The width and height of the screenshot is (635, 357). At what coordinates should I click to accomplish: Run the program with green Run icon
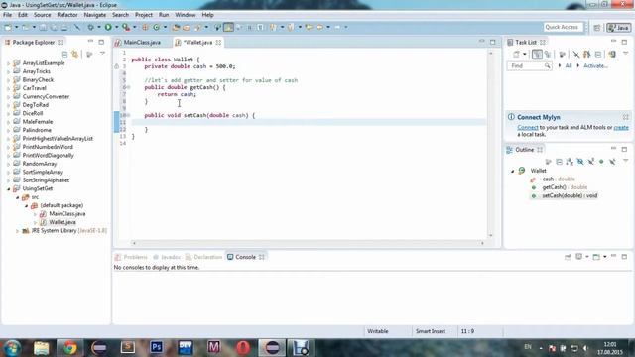point(108,27)
